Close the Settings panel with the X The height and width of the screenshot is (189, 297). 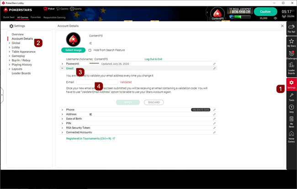(282, 26)
